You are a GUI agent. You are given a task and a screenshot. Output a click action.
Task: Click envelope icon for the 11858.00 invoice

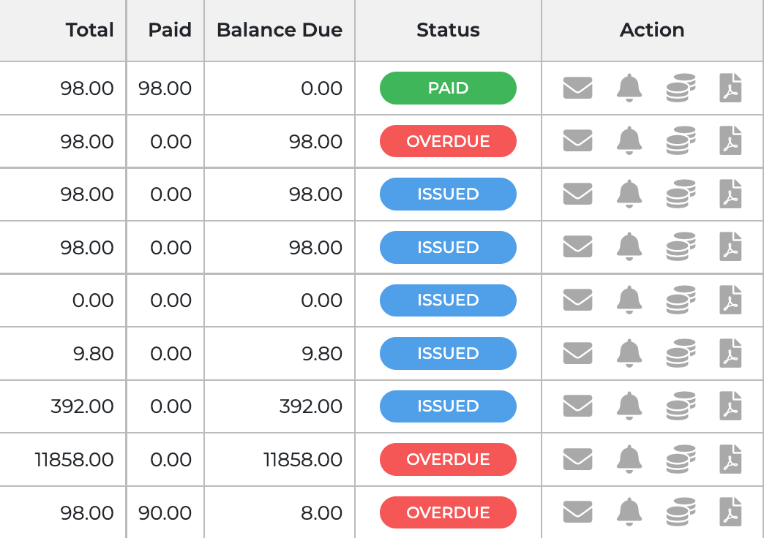[577, 460]
